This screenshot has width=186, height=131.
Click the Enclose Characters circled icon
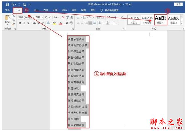click(71, 23)
